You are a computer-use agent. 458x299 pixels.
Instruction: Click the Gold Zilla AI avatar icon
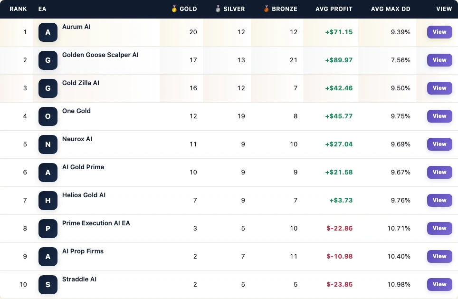pos(48,88)
